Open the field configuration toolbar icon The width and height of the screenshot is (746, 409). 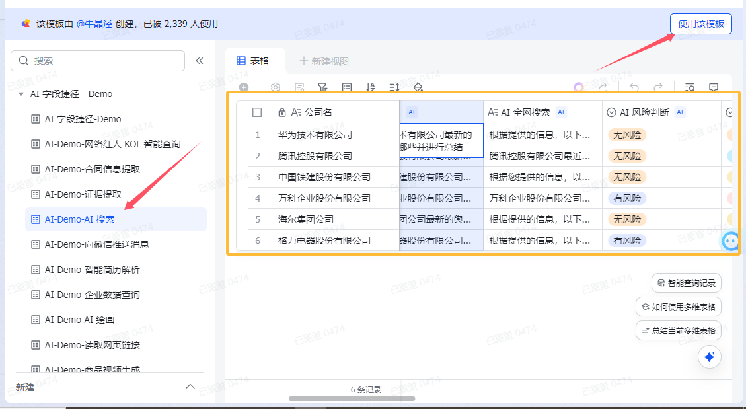[x=299, y=87]
